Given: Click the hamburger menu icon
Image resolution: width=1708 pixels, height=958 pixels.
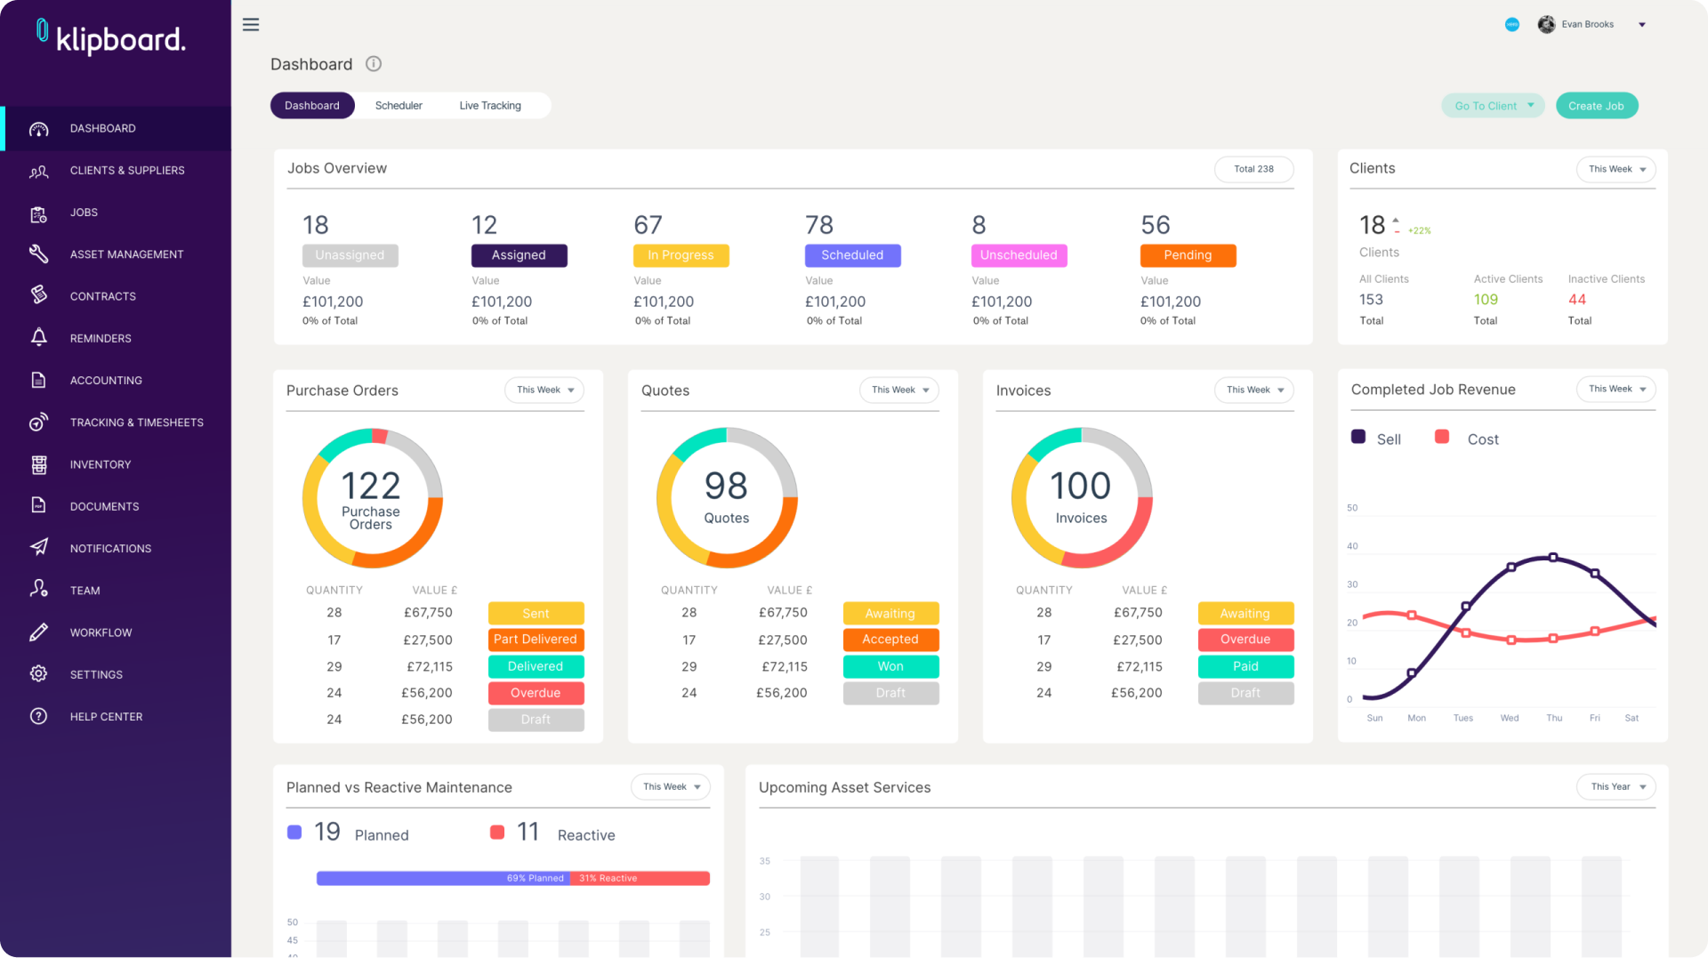Looking at the screenshot, I should (x=251, y=25).
